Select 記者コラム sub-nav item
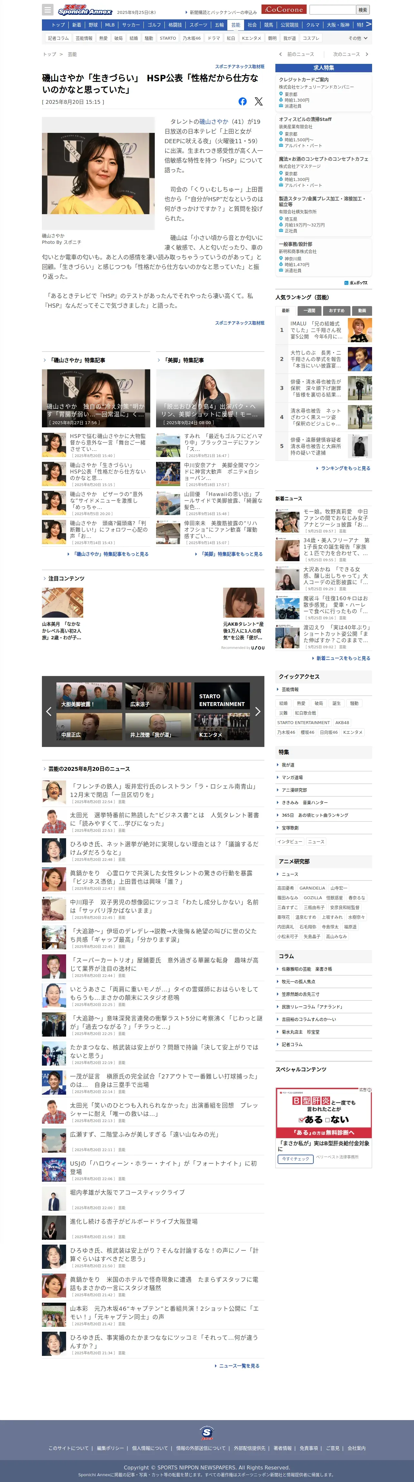The width and height of the screenshot is (414, 1482). 58,38
